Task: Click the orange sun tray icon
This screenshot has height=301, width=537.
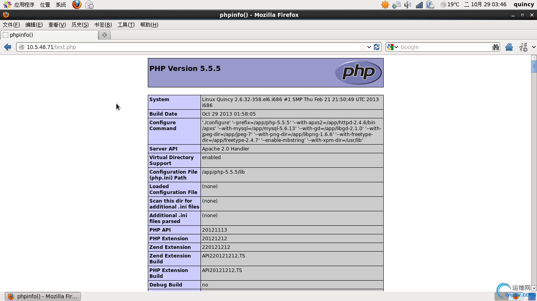Action: (x=385, y=5)
